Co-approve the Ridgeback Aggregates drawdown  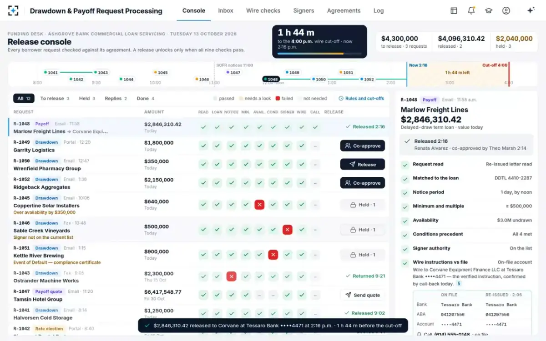(363, 183)
